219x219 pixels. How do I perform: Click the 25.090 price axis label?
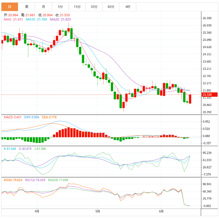pos(207,40)
